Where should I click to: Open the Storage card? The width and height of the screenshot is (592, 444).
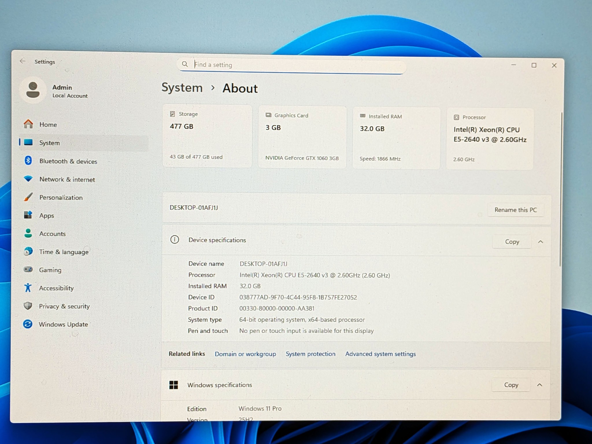pyautogui.click(x=207, y=136)
